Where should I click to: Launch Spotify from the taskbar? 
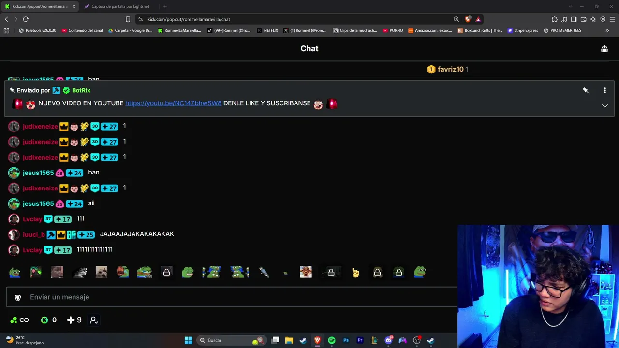click(332, 340)
